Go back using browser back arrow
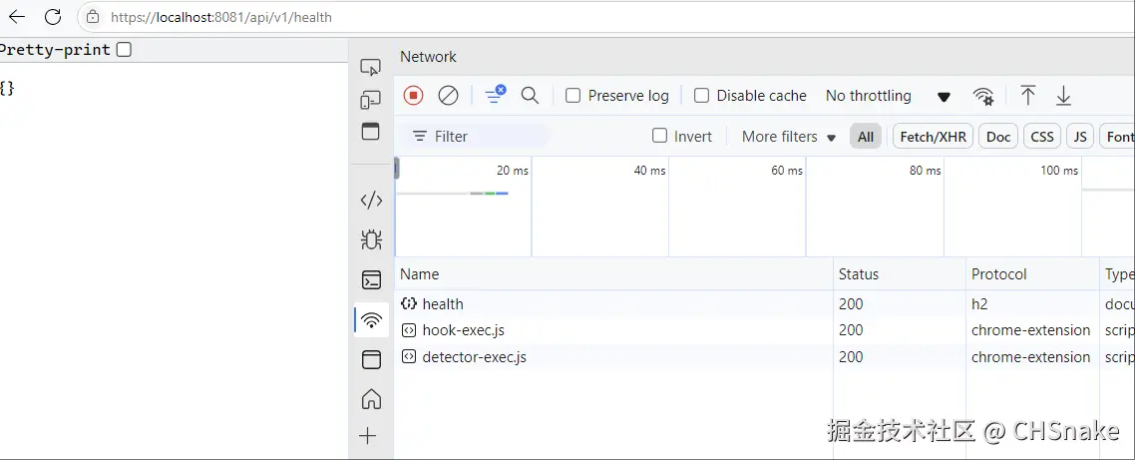Image resolution: width=1135 pixels, height=460 pixels. 16,17
